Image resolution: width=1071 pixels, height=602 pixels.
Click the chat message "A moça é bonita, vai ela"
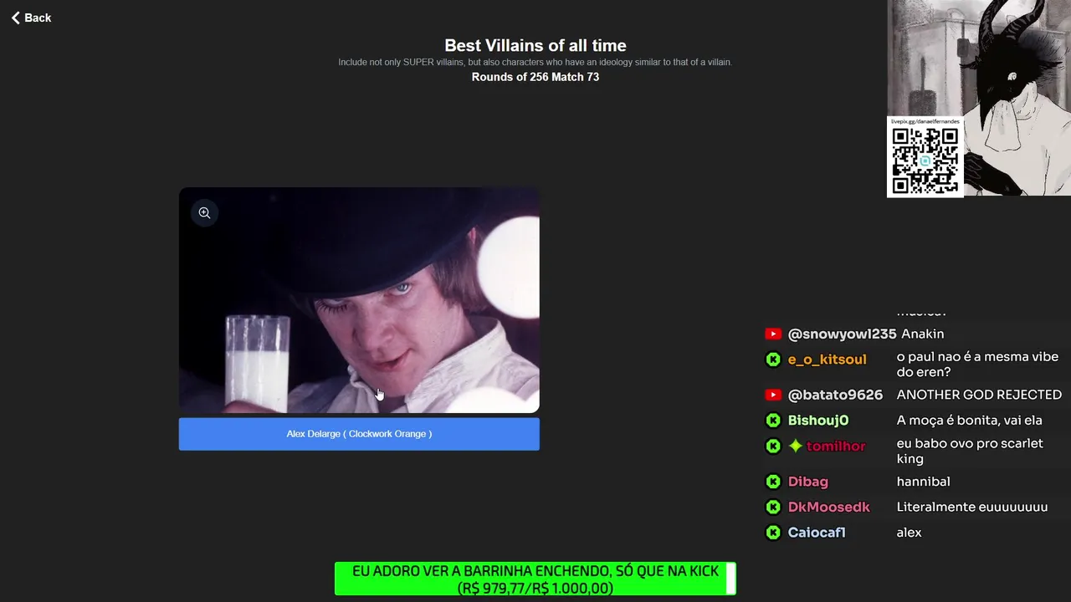[x=969, y=421]
